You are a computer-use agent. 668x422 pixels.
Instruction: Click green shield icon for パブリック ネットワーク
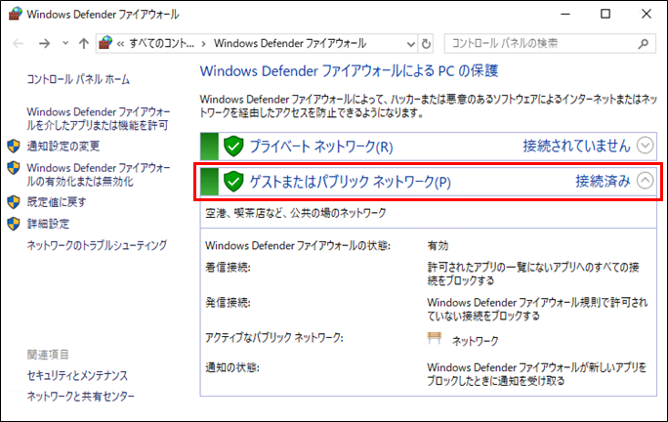233,182
